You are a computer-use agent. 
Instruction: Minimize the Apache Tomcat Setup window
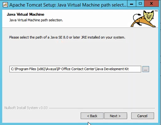pyautogui.click(x=131, y=4)
